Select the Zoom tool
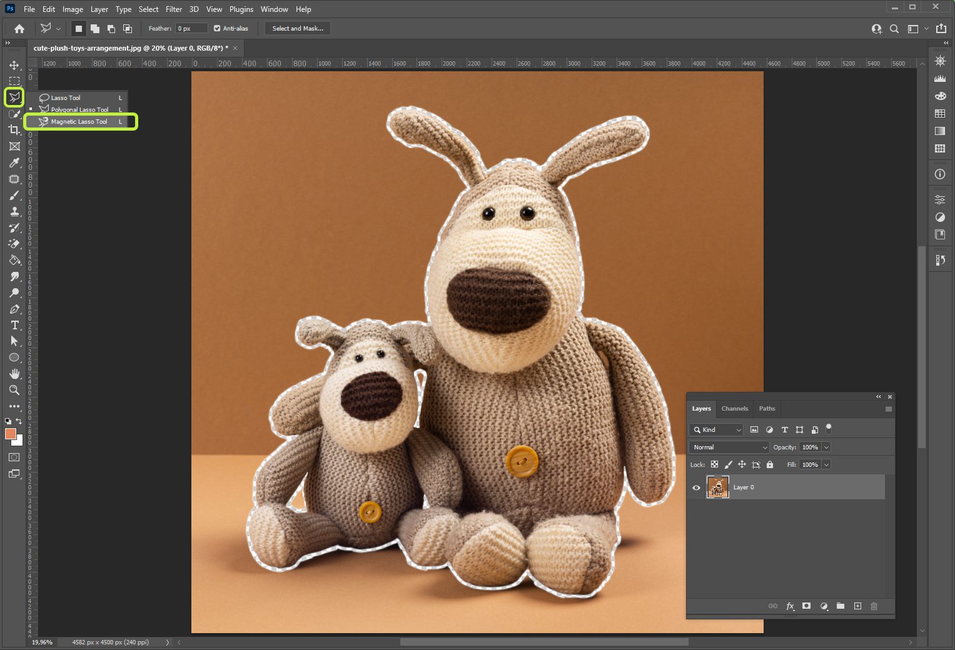The height and width of the screenshot is (650, 955). pos(14,390)
